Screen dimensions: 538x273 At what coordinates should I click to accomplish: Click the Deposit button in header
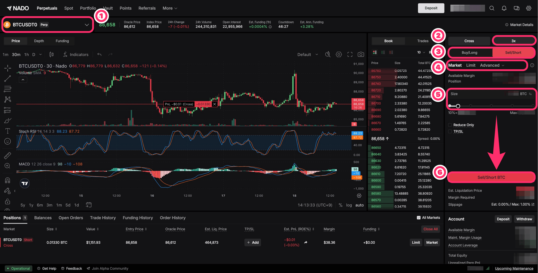[x=431, y=8]
